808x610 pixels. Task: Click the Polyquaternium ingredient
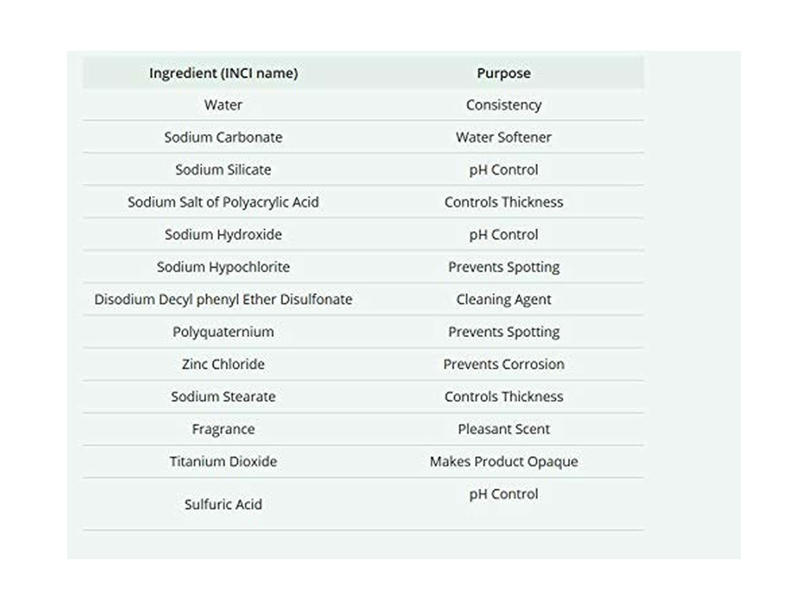coord(223,332)
